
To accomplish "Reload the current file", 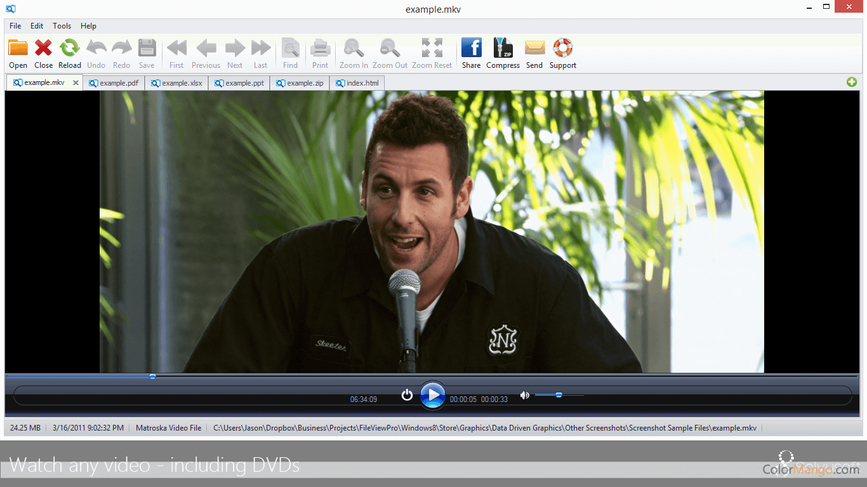I will 69,49.
